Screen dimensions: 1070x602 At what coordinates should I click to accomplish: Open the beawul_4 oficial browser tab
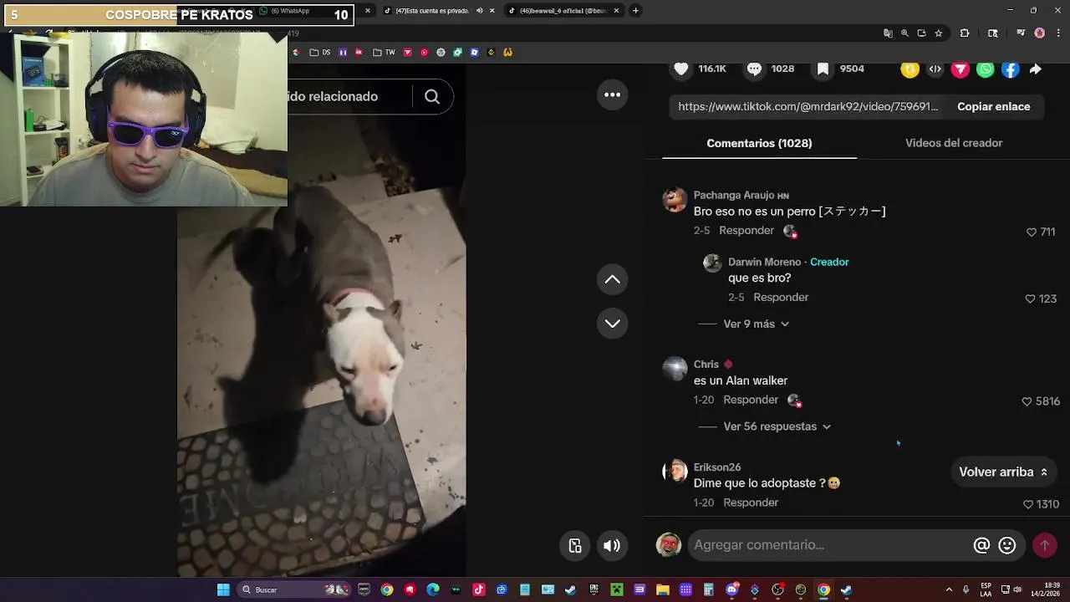pyautogui.click(x=563, y=11)
